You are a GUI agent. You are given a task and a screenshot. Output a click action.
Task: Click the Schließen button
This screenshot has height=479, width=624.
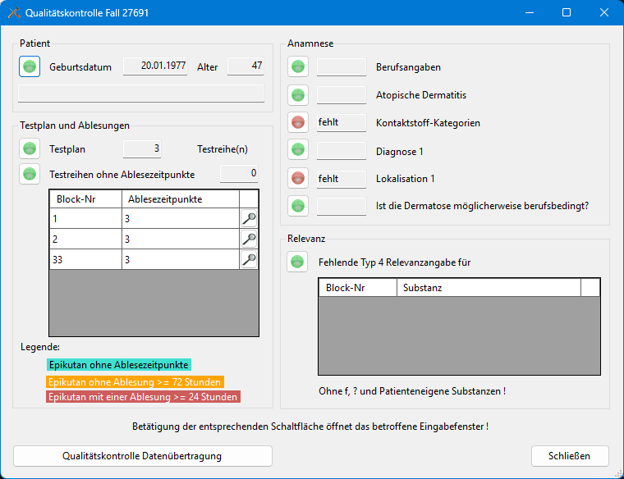[x=570, y=455]
